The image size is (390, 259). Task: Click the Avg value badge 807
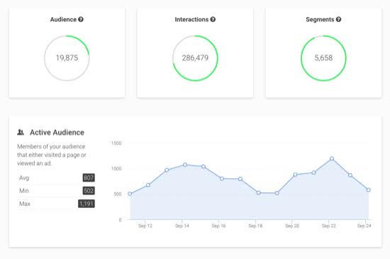tap(89, 177)
